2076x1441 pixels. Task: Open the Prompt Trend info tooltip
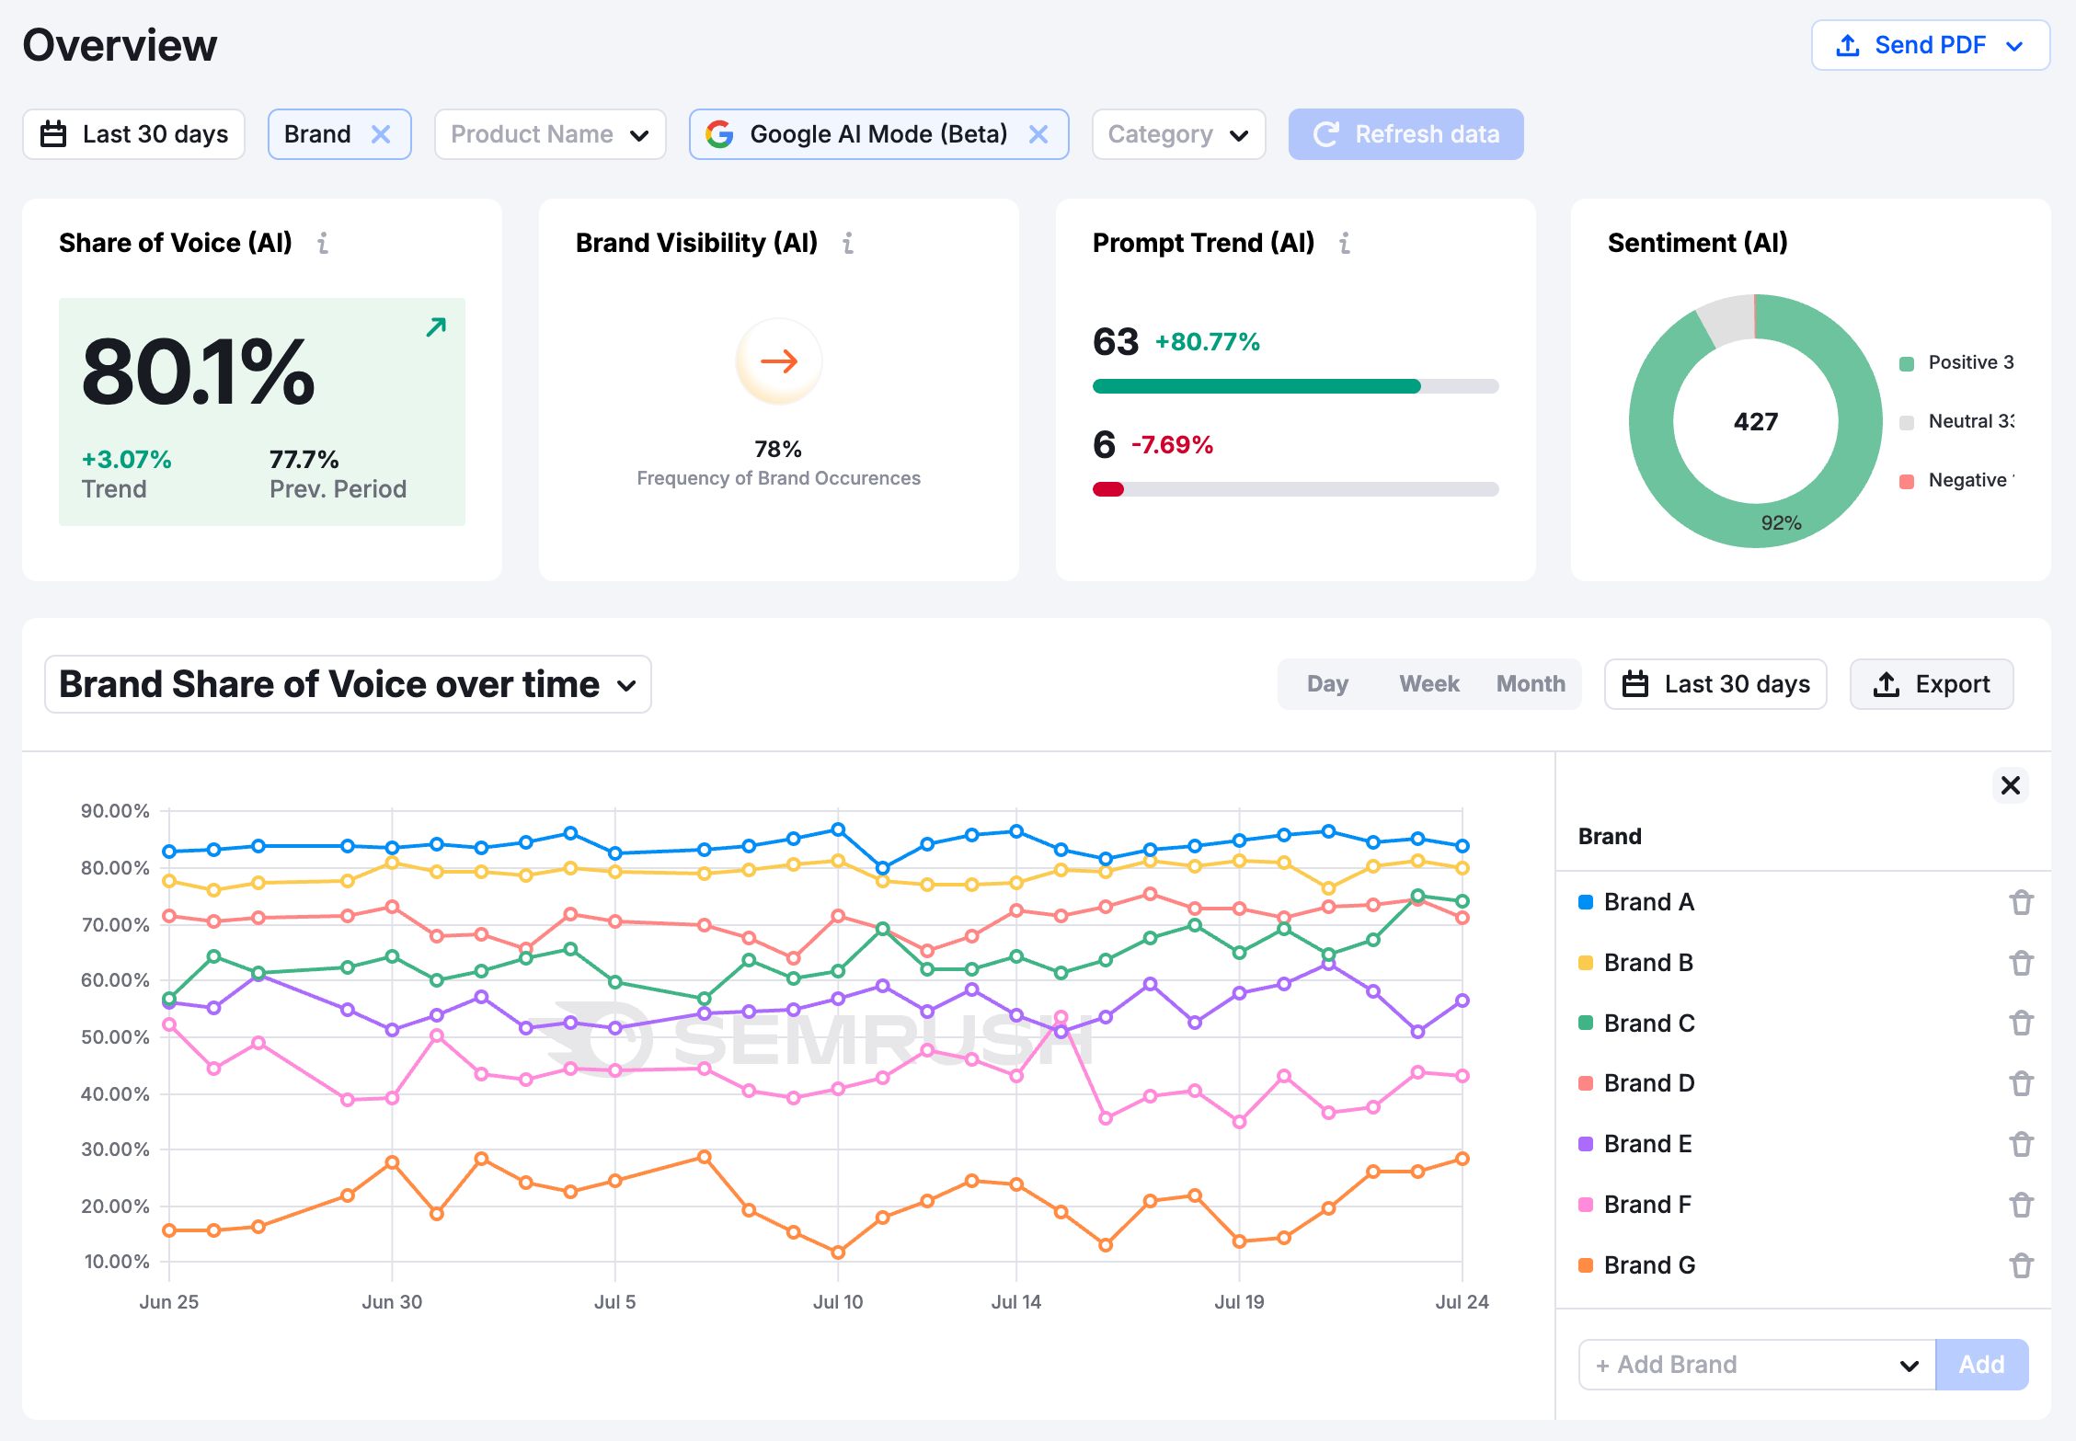tap(1345, 244)
